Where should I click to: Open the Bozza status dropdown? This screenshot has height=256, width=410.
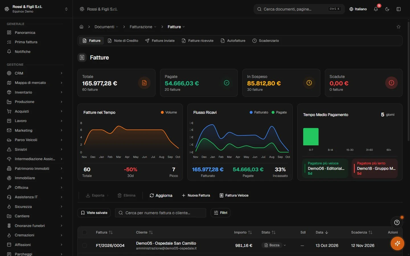click(x=274, y=245)
